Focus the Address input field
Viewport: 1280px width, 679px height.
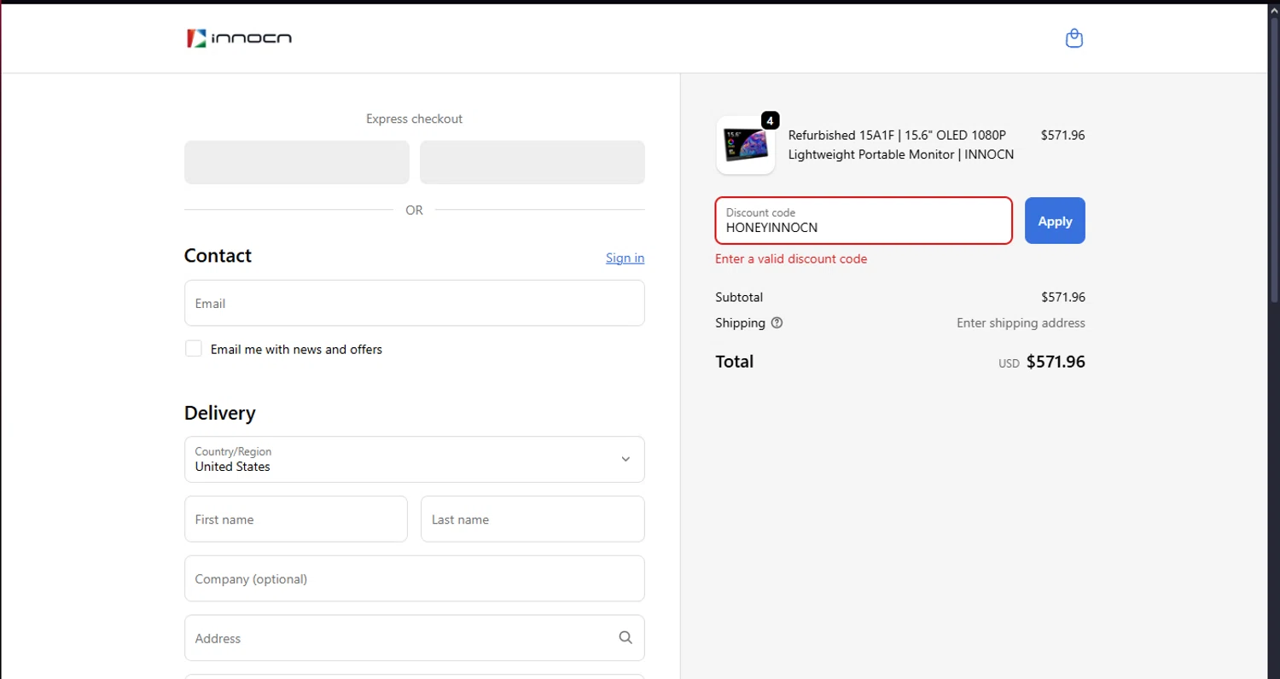tap(414, 638)
